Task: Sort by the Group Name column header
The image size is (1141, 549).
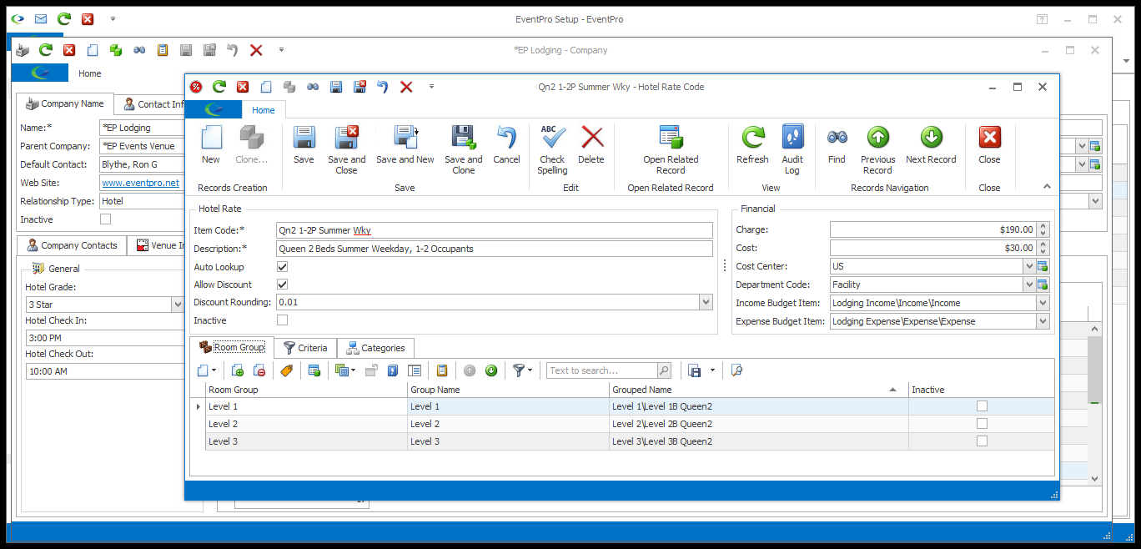Action: (508, 390)
